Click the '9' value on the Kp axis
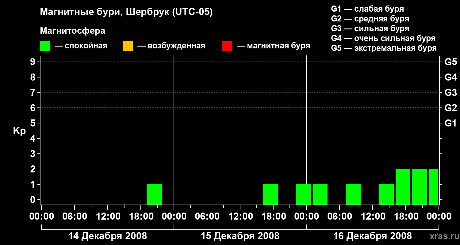Image resolution: width=460 pixels, height=245 pixels. click(33, 62)
